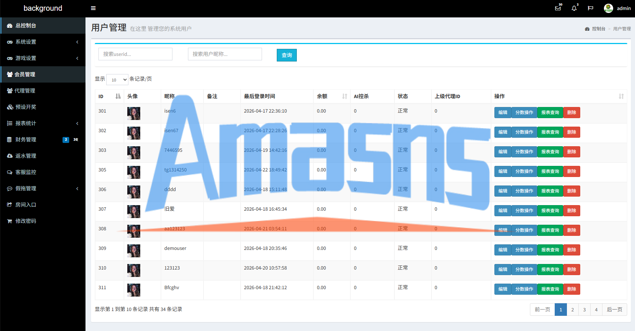This screenshot has width=635, height=331.
Task: Click the 代理管理 group icon
Action: tap(10, 91)
